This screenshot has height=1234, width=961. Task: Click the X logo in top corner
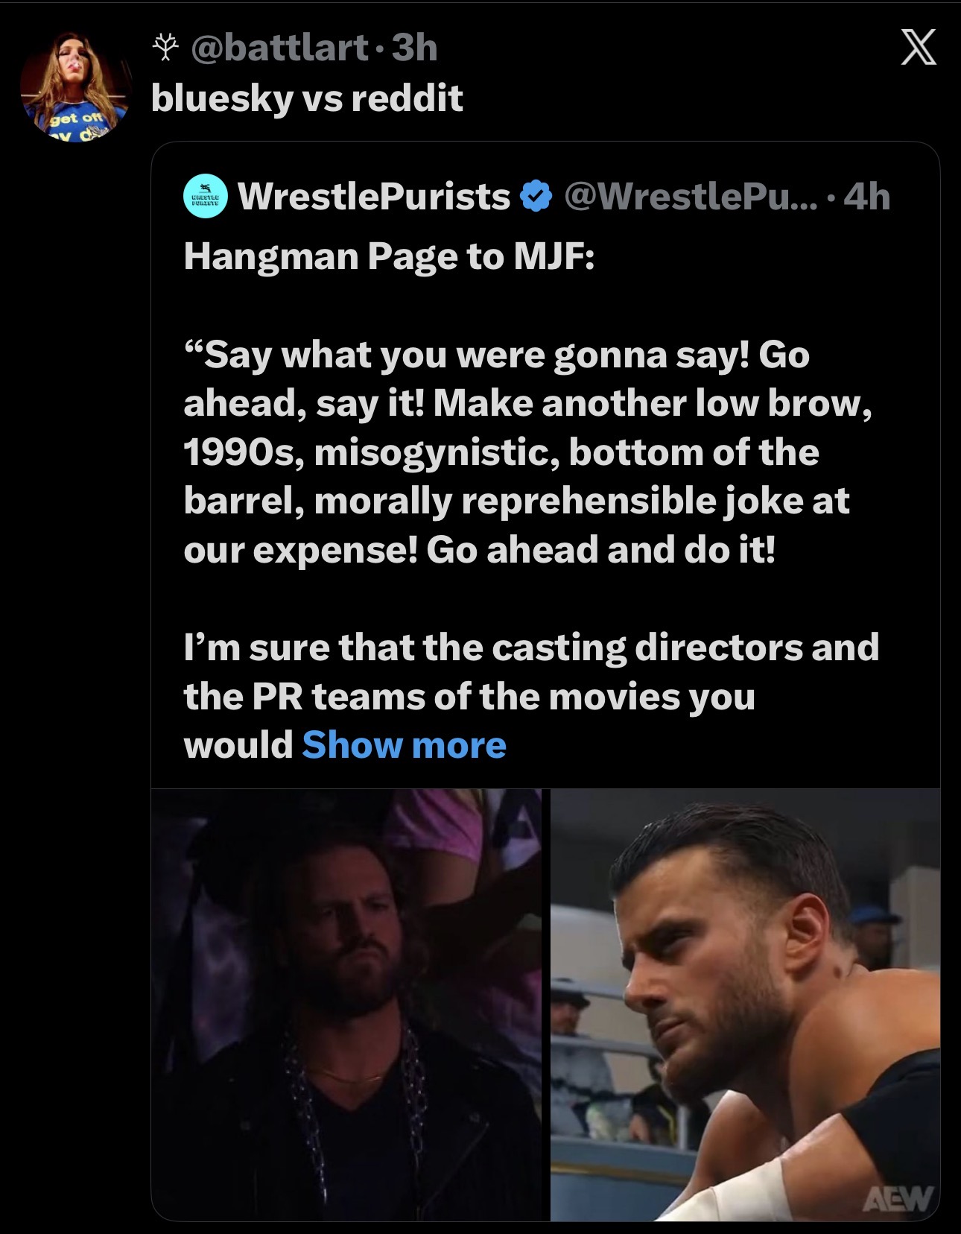pos(918,50)
